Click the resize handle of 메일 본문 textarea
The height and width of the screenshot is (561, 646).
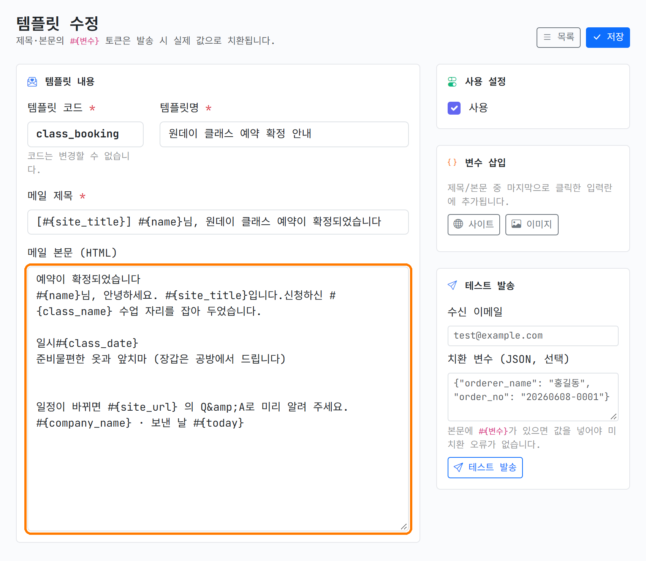[x=404, y=526]
